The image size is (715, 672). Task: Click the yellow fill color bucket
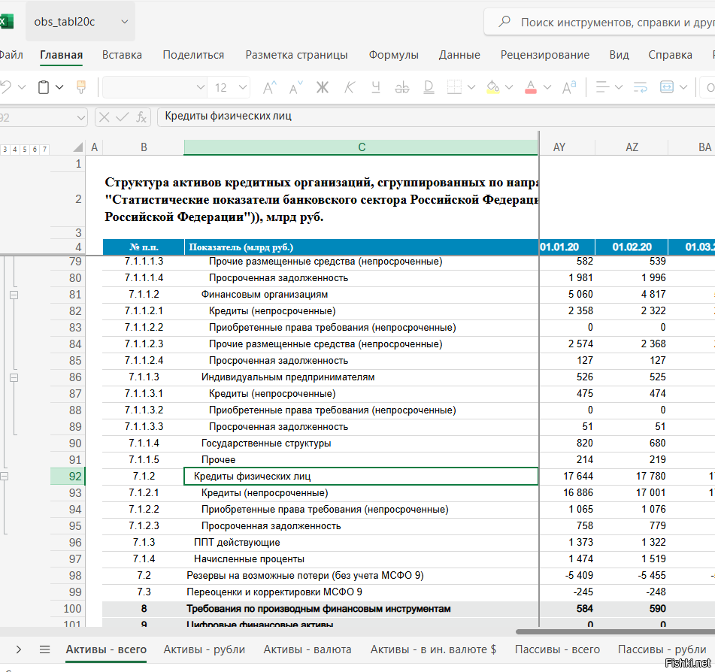click(x=492, y=87)
